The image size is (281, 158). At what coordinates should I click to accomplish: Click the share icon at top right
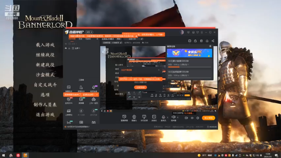tap(213, 41)
